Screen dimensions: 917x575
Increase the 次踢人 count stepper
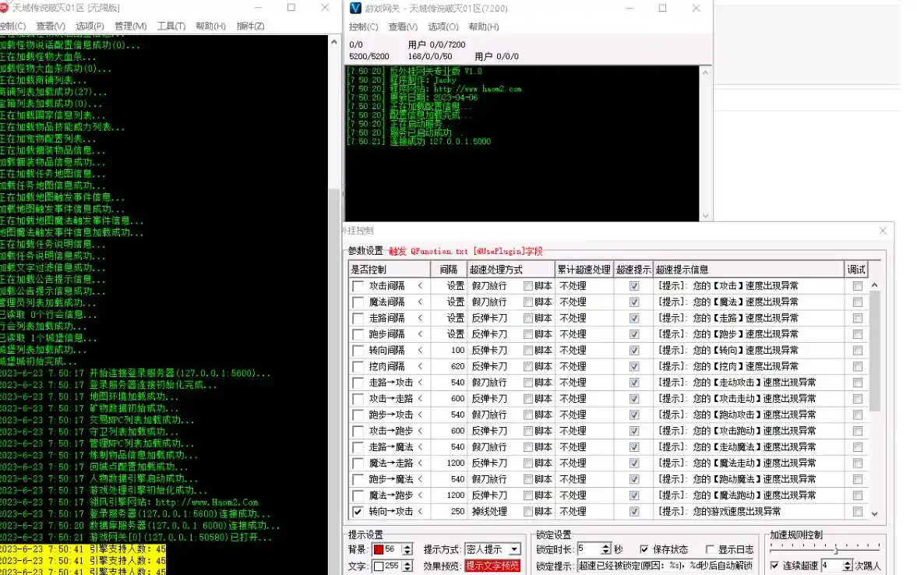[848, 563]
